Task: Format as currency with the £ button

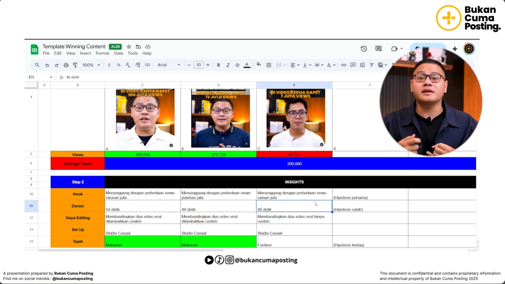Action: pyautogui.click(x=109, y=65)
